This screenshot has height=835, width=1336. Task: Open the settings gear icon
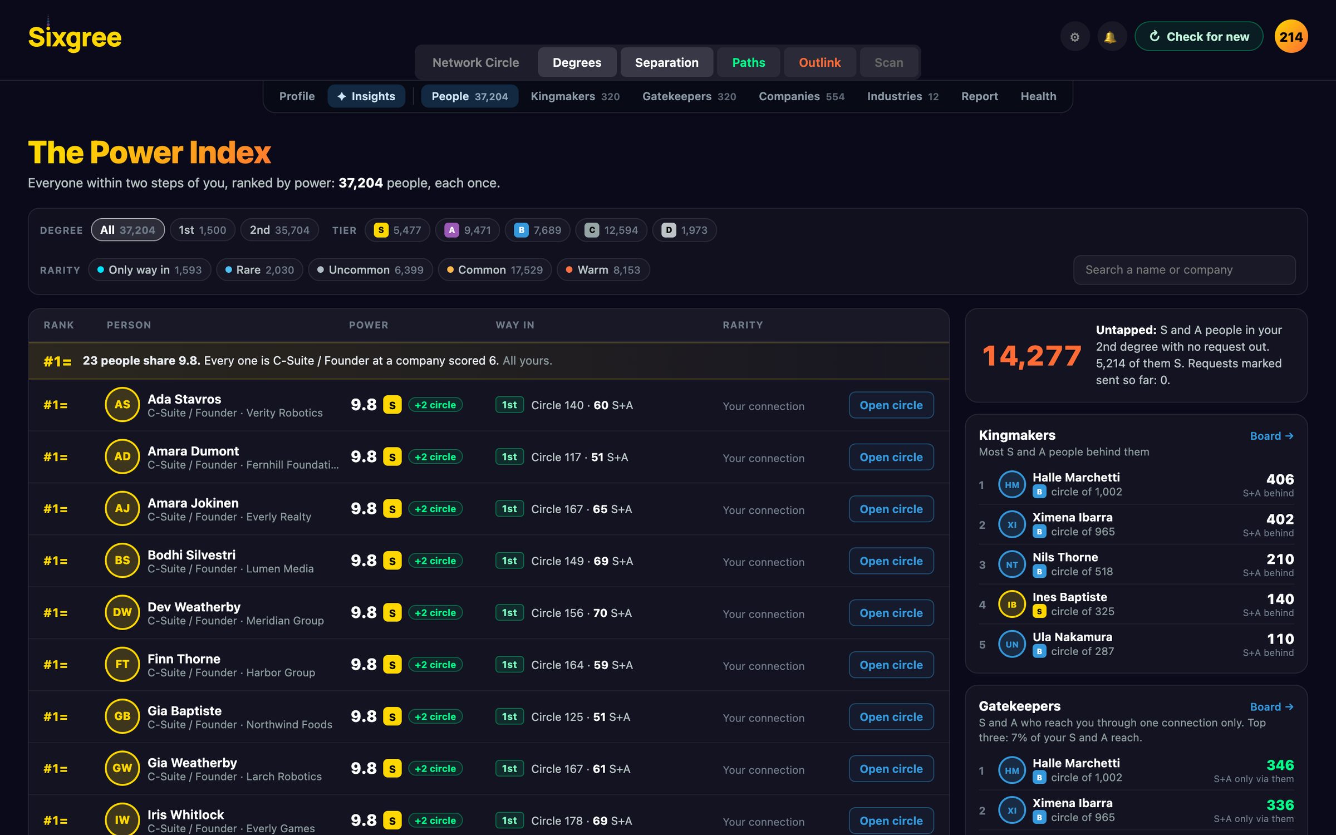(x=1074, y=37)
